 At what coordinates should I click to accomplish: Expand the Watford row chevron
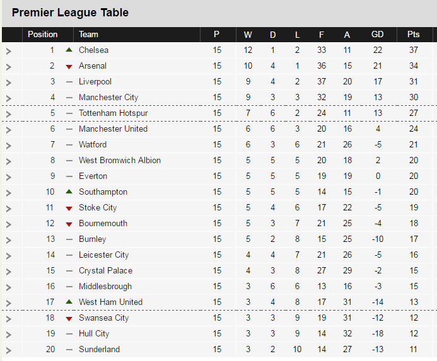(8, 146)
